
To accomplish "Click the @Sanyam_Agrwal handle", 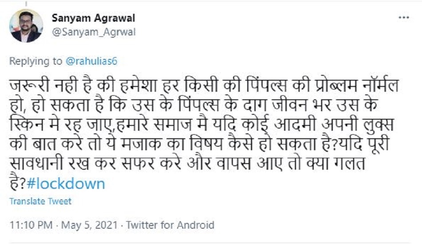I will tap(94, 32).
